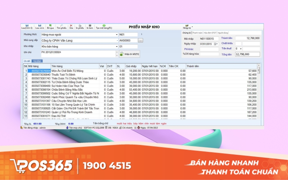The width and height of the screenshot is (288, 180).
Task: Switch to the Người dùng tab
Action: point(222,33)
